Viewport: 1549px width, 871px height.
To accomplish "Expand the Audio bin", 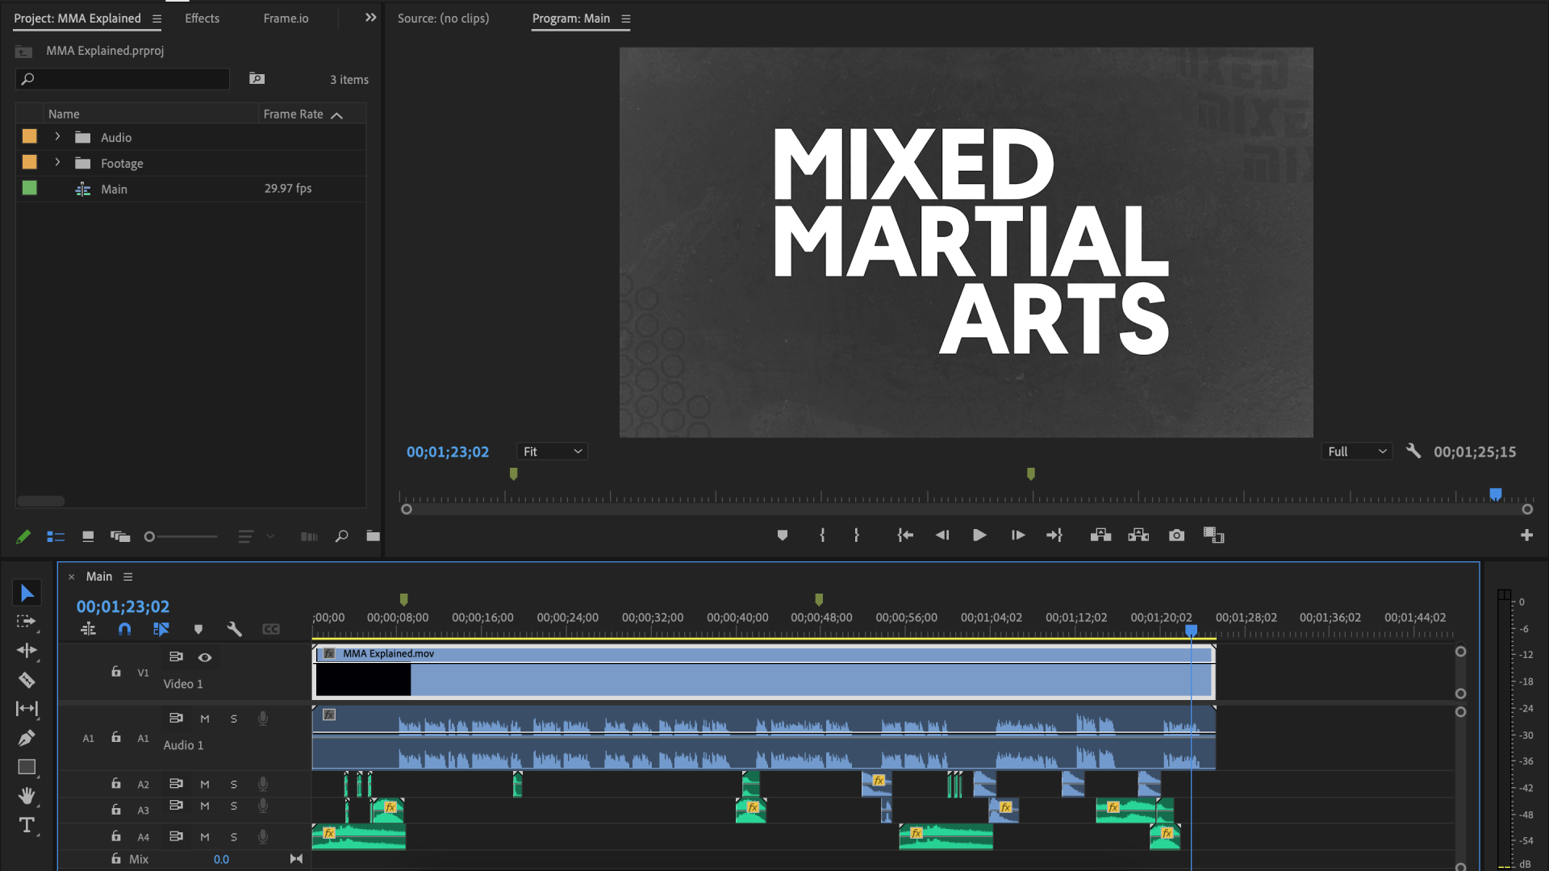I will point(57,136).
